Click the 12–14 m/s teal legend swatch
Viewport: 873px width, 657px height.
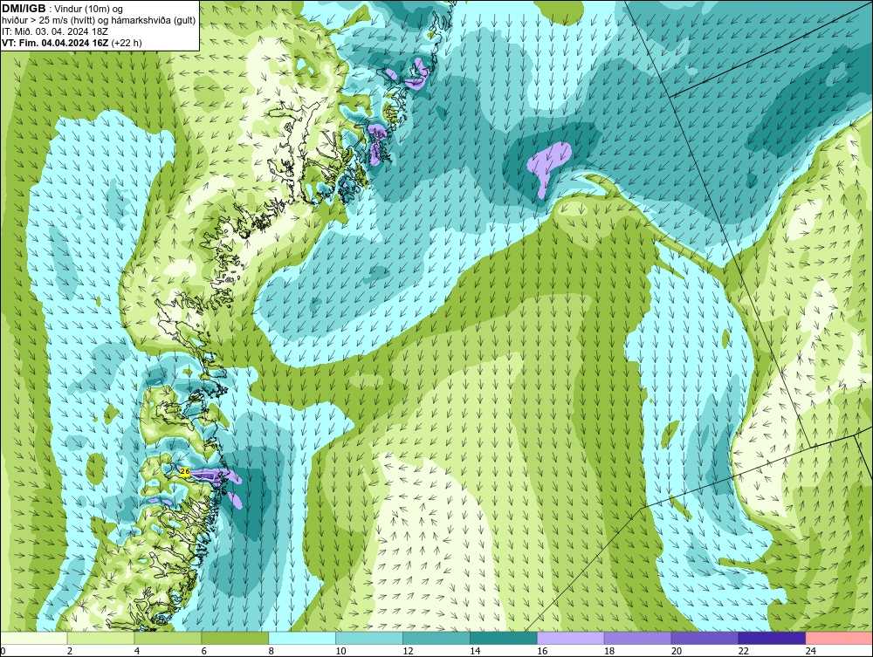(436, 638)
